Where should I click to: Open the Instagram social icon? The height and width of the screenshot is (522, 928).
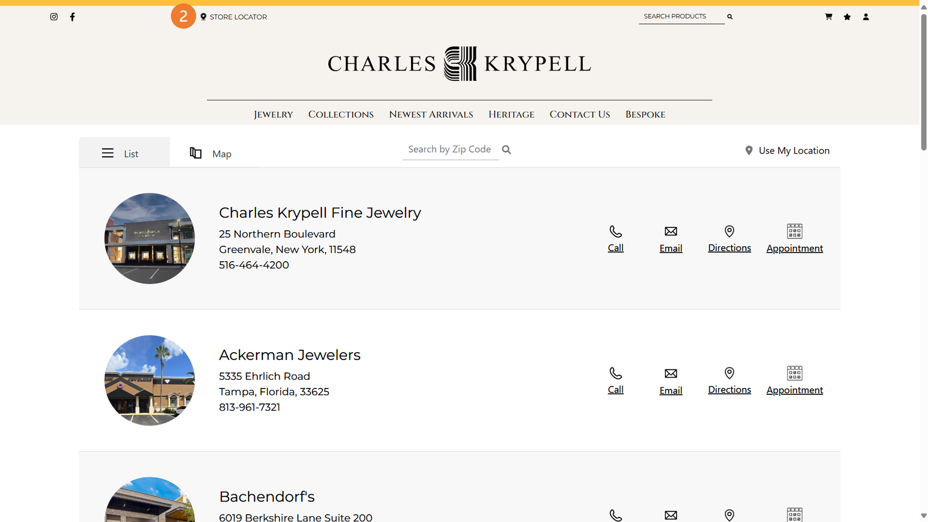pos(54,17)
